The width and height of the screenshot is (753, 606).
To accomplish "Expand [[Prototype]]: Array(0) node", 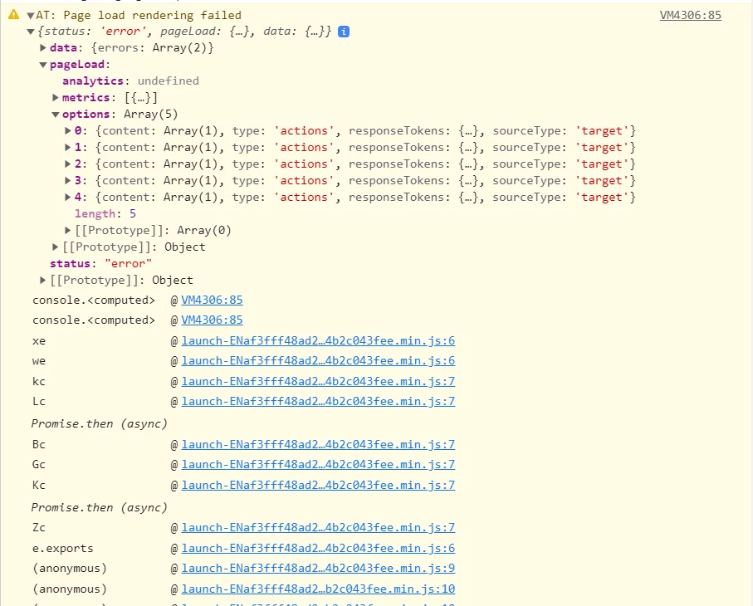I will coord(68,231).
